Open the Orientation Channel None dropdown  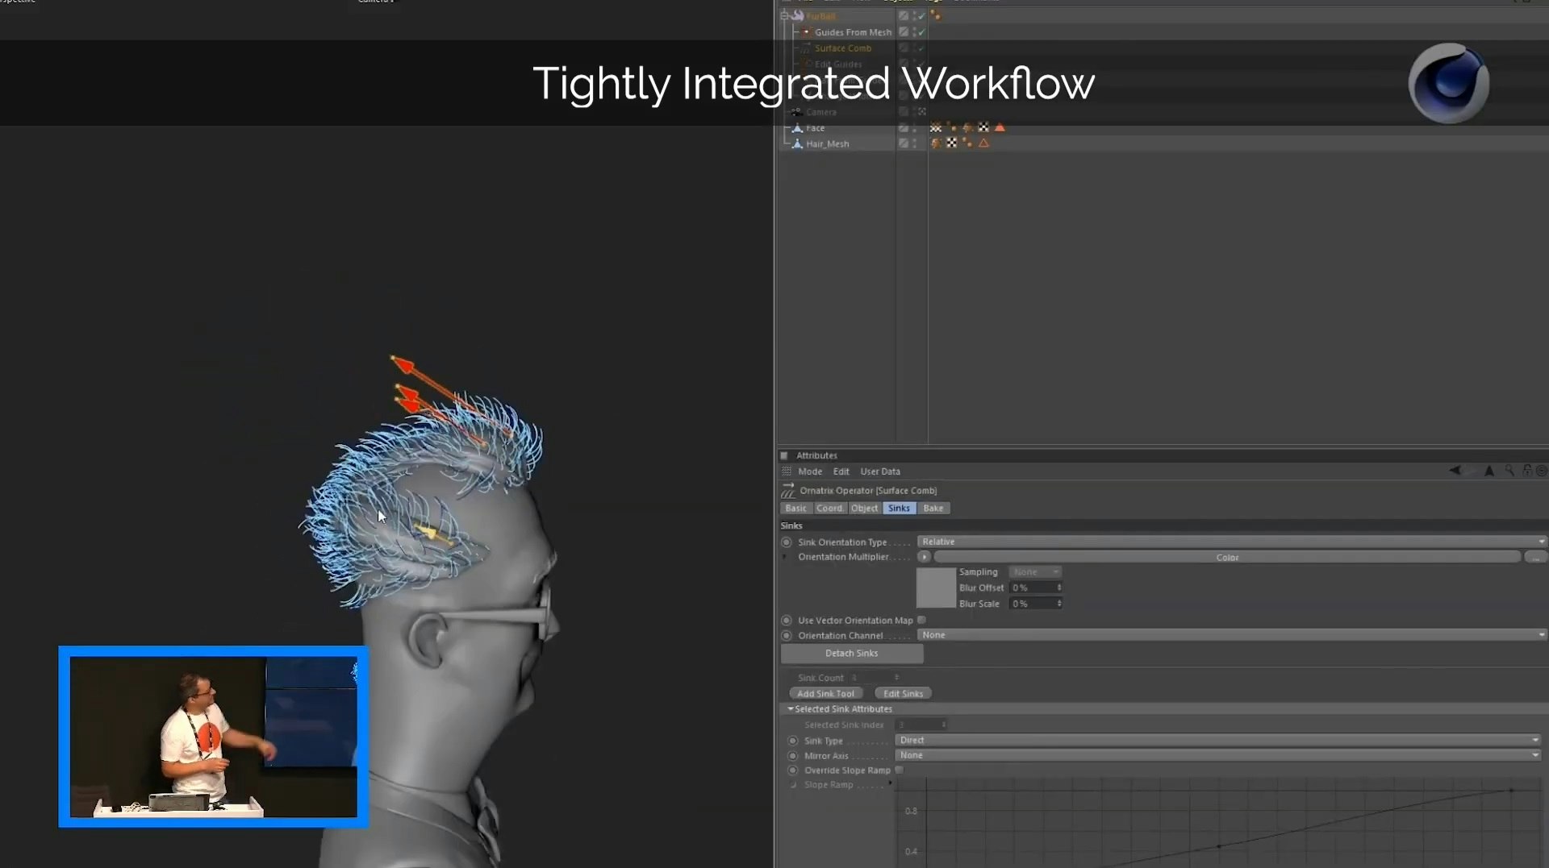pos(1232,635)
